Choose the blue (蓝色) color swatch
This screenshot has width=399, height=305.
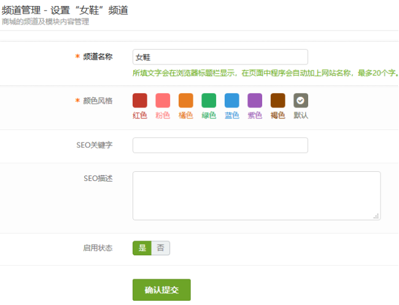(232, 101)
